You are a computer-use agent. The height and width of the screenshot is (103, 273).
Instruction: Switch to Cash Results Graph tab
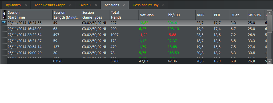click(50, 5)
